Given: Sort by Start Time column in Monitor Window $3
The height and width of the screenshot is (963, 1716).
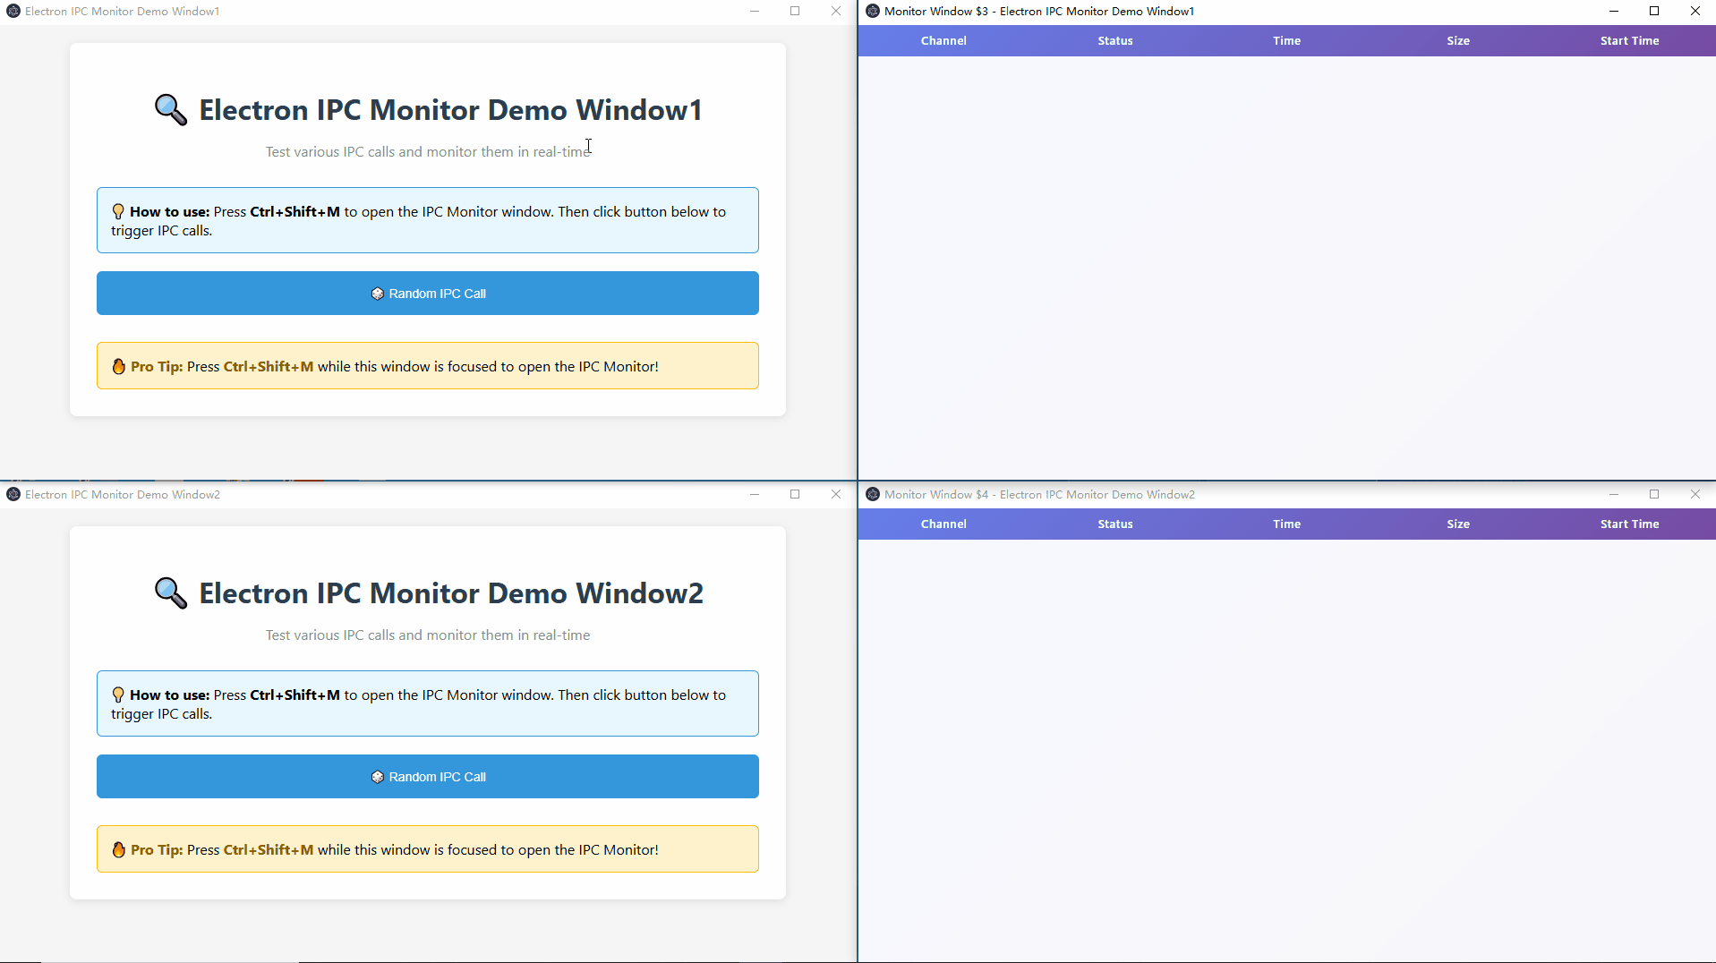Looking at the screenshot, I should (1630, 41).
